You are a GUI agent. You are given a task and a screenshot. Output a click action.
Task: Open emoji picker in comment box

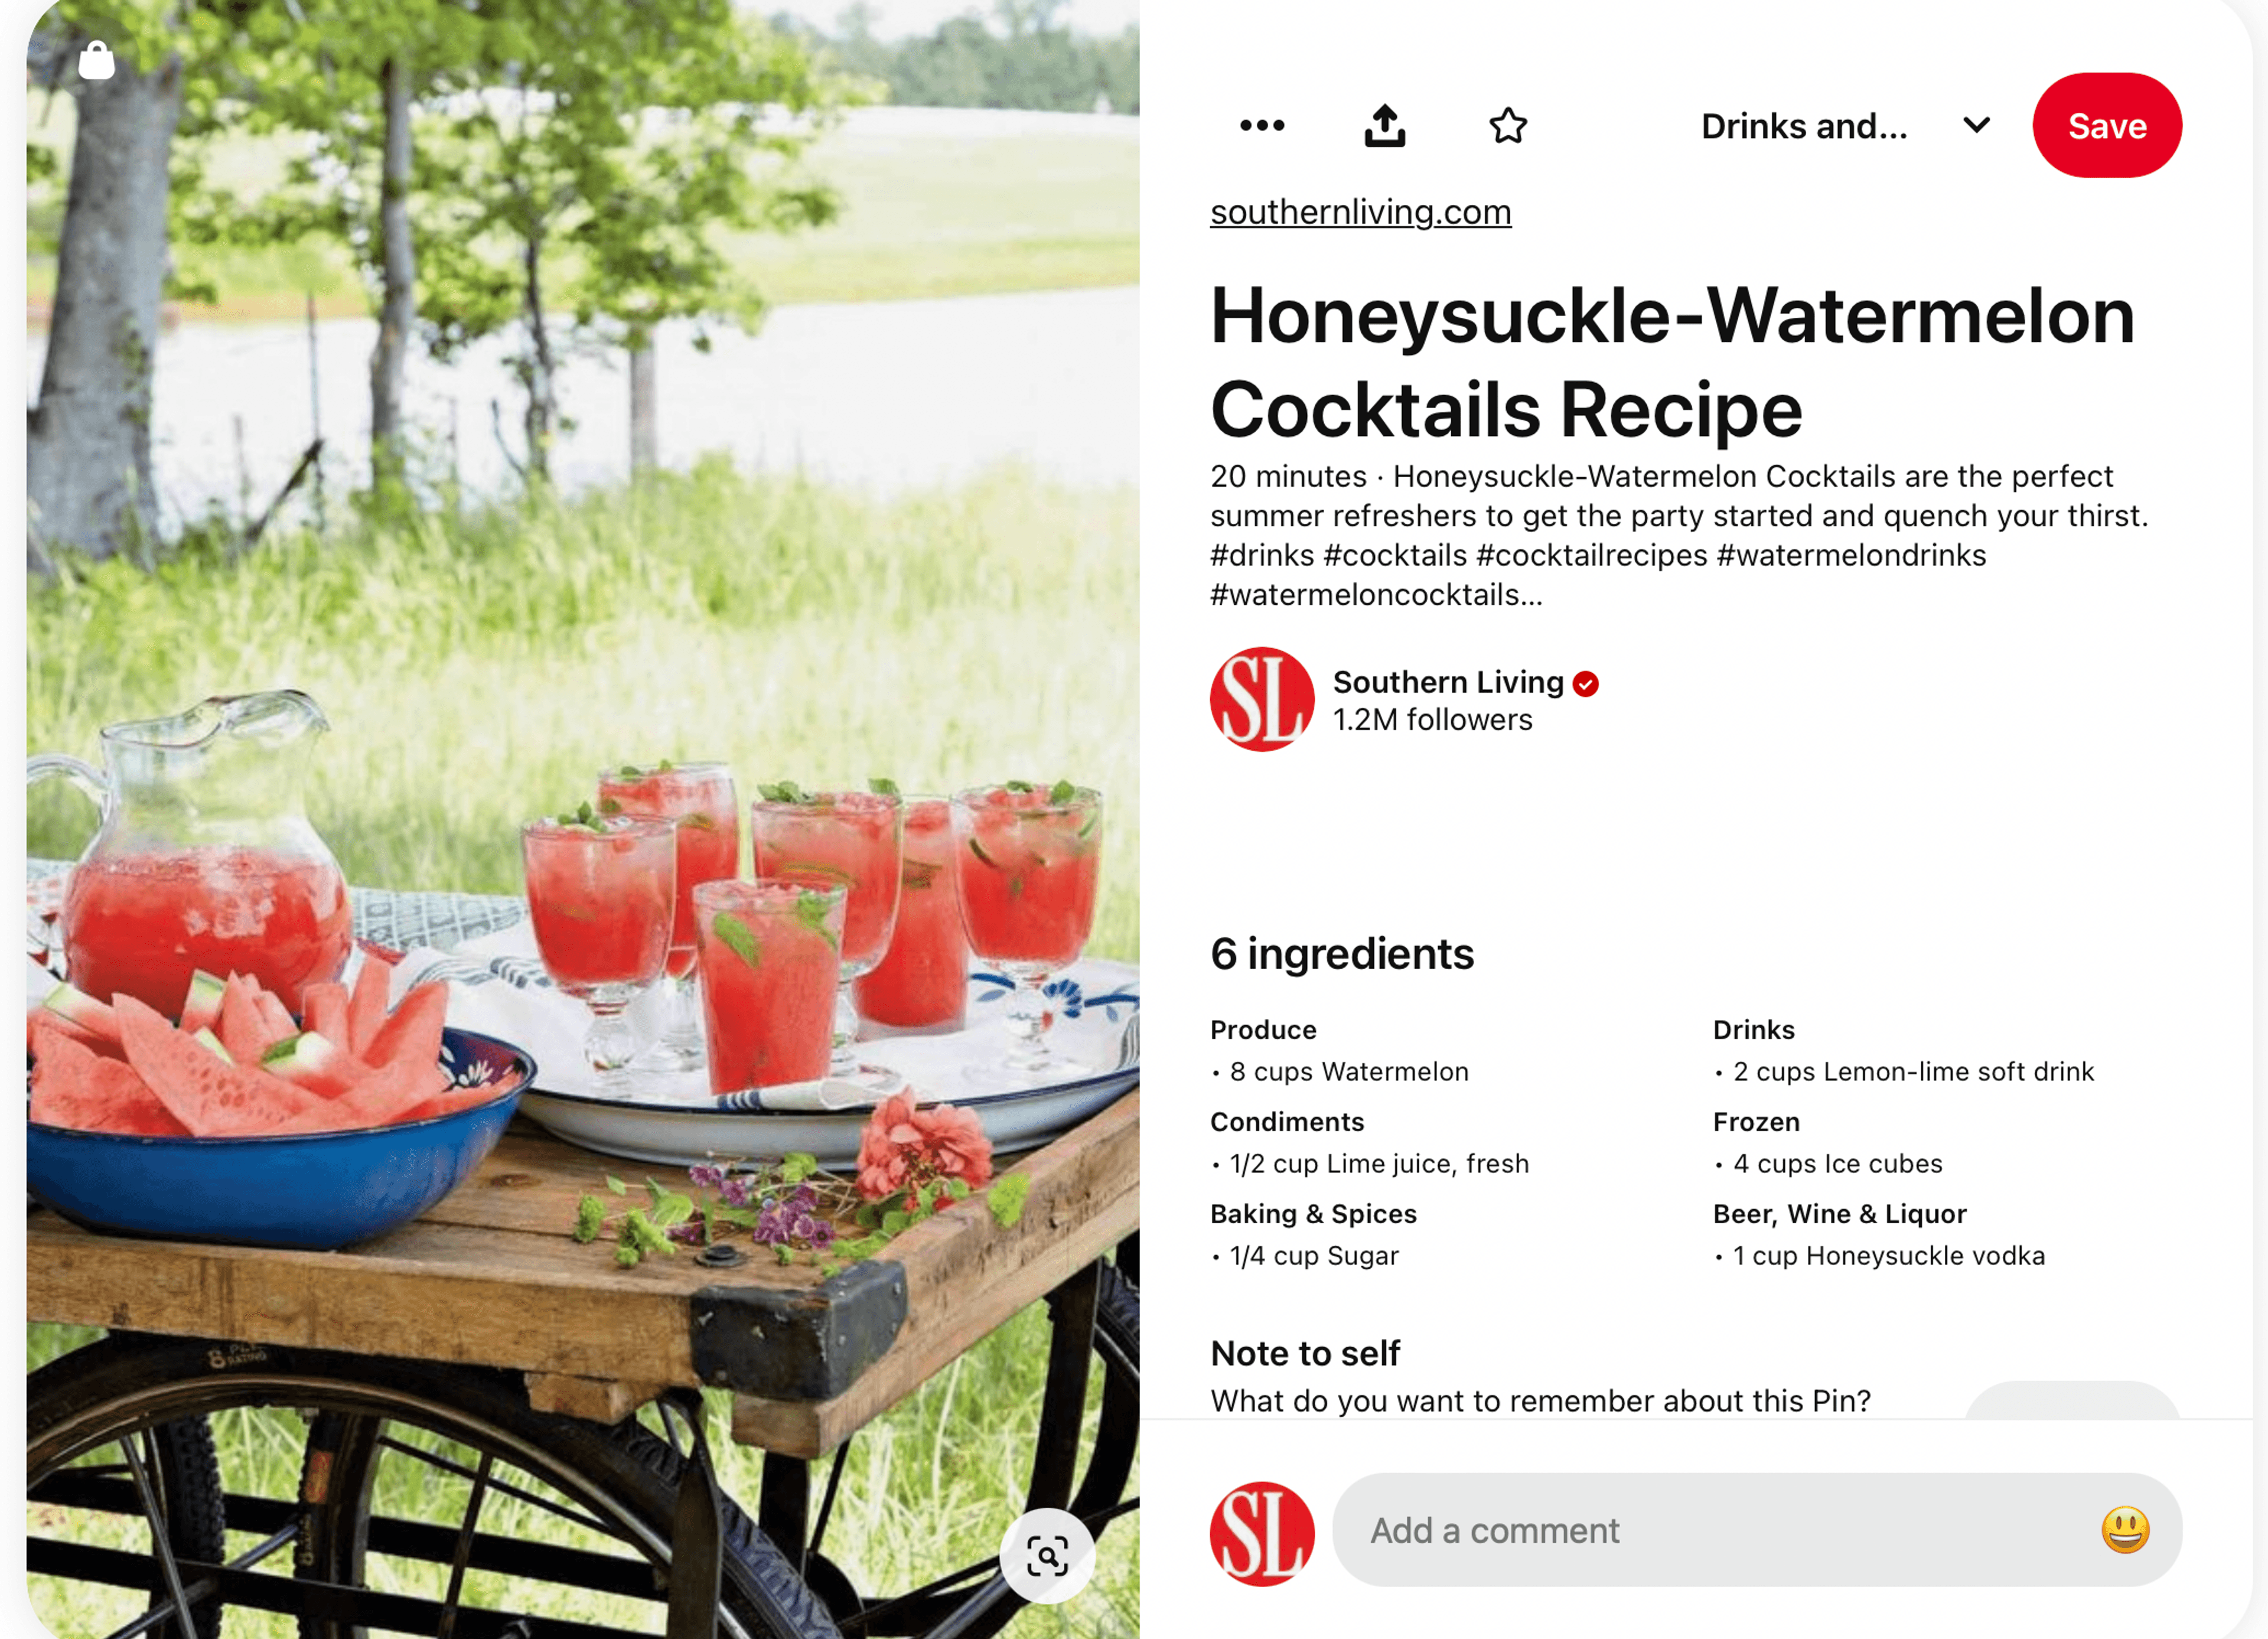pos(2125,1529)
